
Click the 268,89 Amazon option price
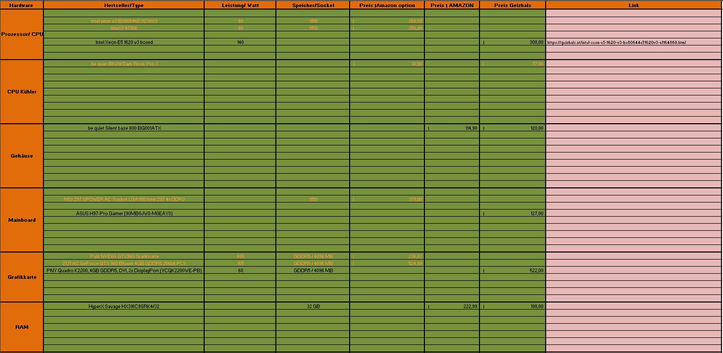[387, 21]
